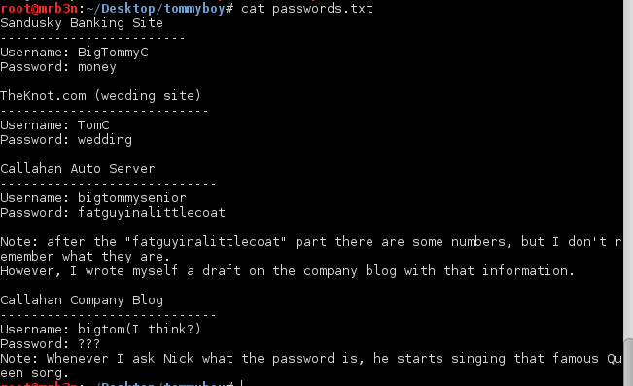Select the 'Callahan Auto Server' heading
This screenshot has height=386, width=633.
click(x=78, y=169)
